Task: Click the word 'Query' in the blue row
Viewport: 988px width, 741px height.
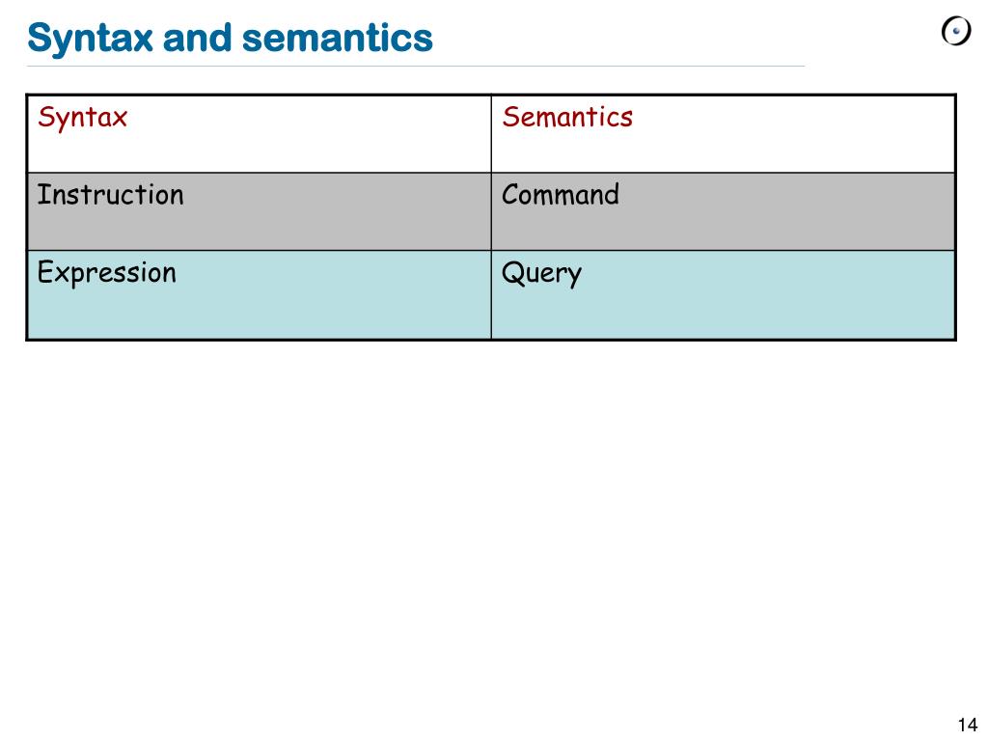Action: pyautogui.click(x=541, y=275)
